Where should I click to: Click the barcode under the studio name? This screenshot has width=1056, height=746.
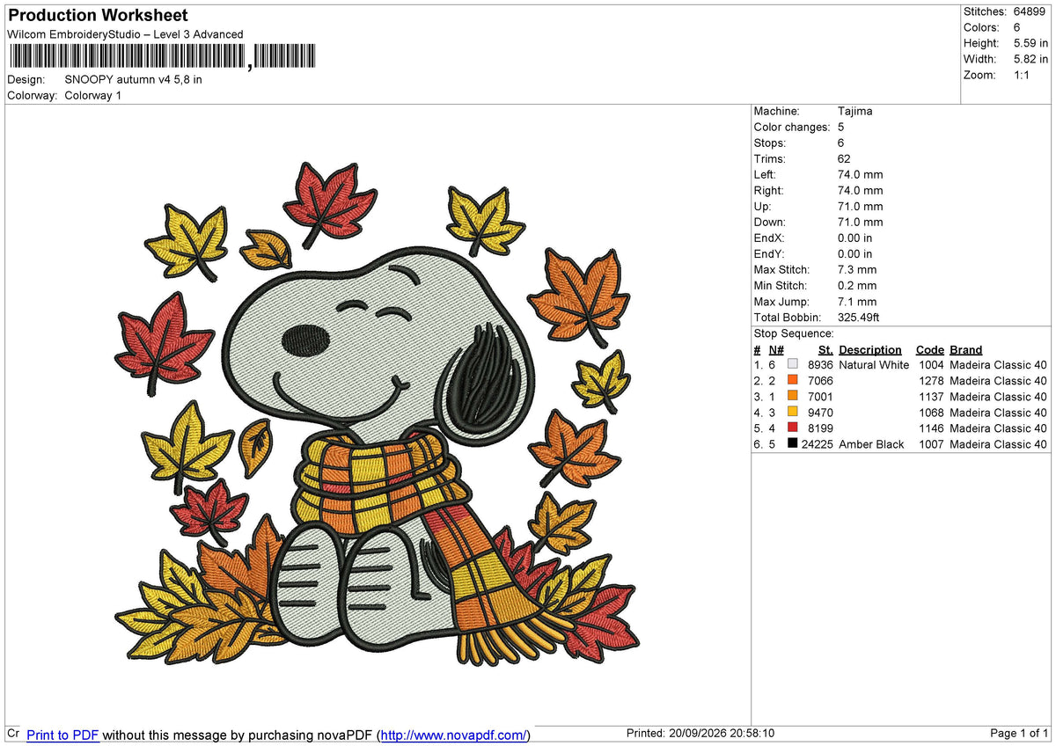coord(161,57)
